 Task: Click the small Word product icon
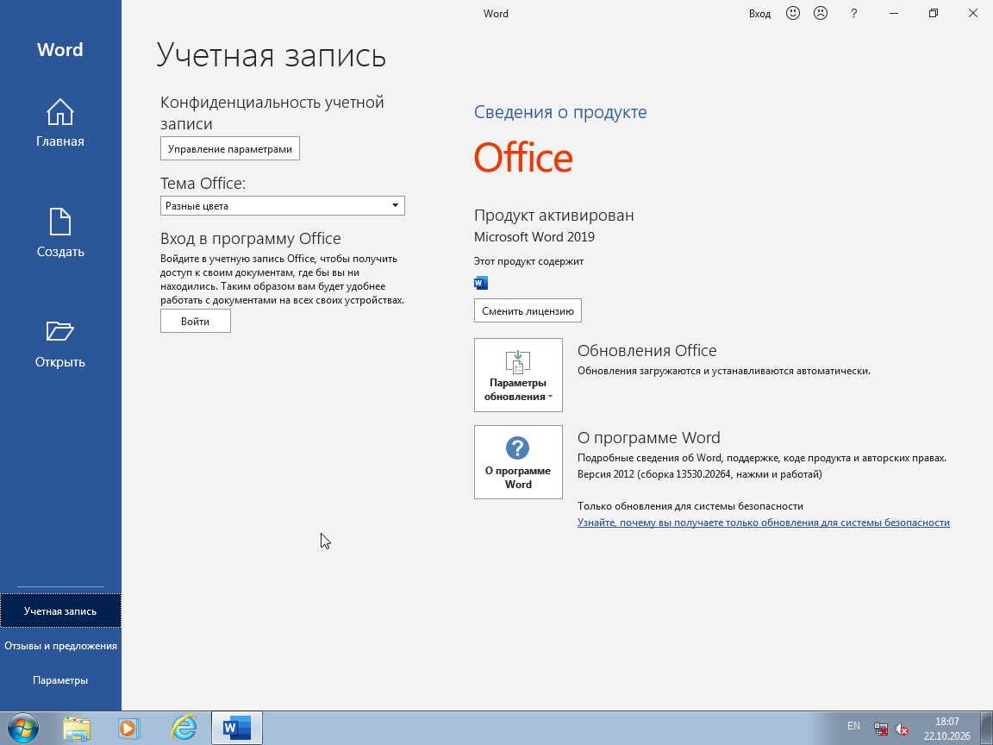pyautogui.click(x=481, y=283)
